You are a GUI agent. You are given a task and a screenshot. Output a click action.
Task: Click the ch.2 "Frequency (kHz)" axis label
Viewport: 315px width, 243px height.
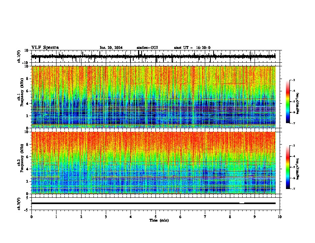[22, 158]
